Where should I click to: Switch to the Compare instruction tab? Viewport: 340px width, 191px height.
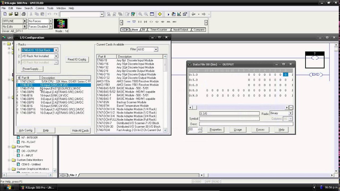(x=199, y=30)
